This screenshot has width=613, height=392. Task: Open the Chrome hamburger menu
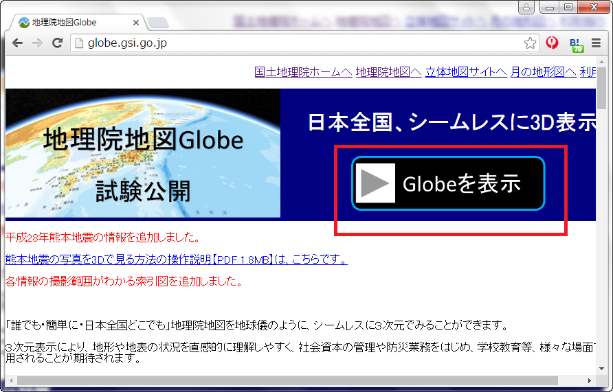[596, 43]
